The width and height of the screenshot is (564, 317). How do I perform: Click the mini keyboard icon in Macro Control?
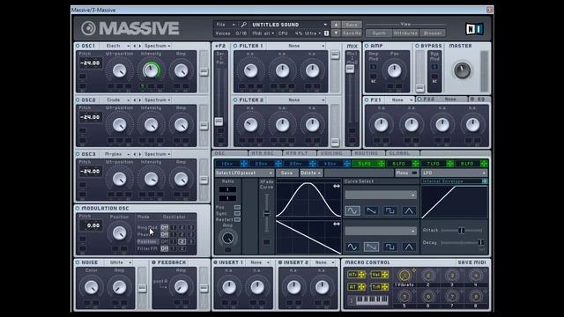[372, 299]
